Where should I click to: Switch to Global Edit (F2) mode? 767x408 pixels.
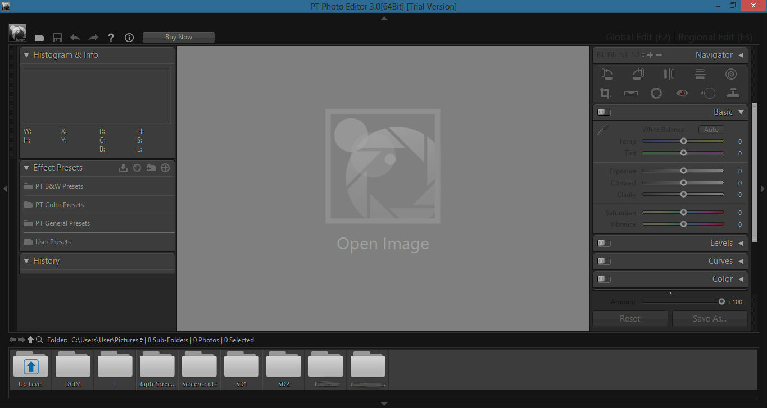pos(638,37)
